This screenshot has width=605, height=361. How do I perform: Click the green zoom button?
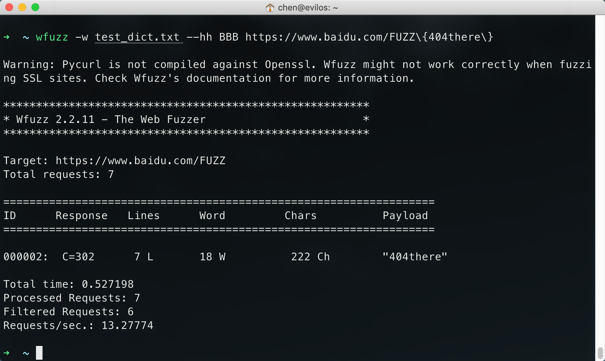click(35, 7)
